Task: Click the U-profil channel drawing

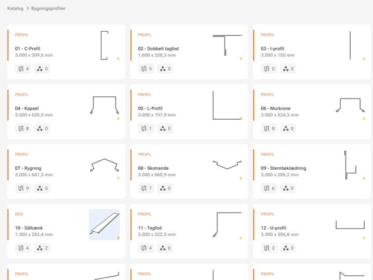Action: 350,224
